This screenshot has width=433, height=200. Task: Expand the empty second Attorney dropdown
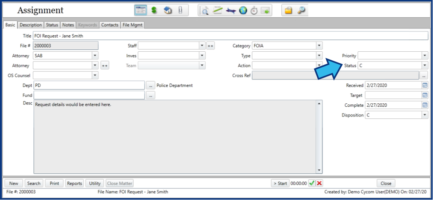pos(95,65)
